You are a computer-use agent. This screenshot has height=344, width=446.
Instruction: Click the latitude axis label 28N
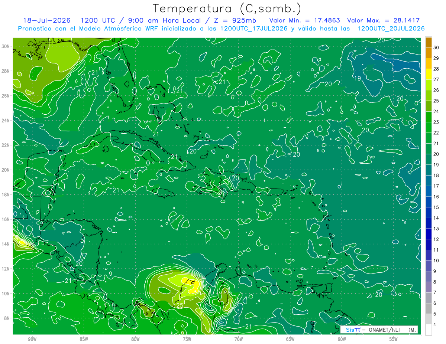coord(6,71)
